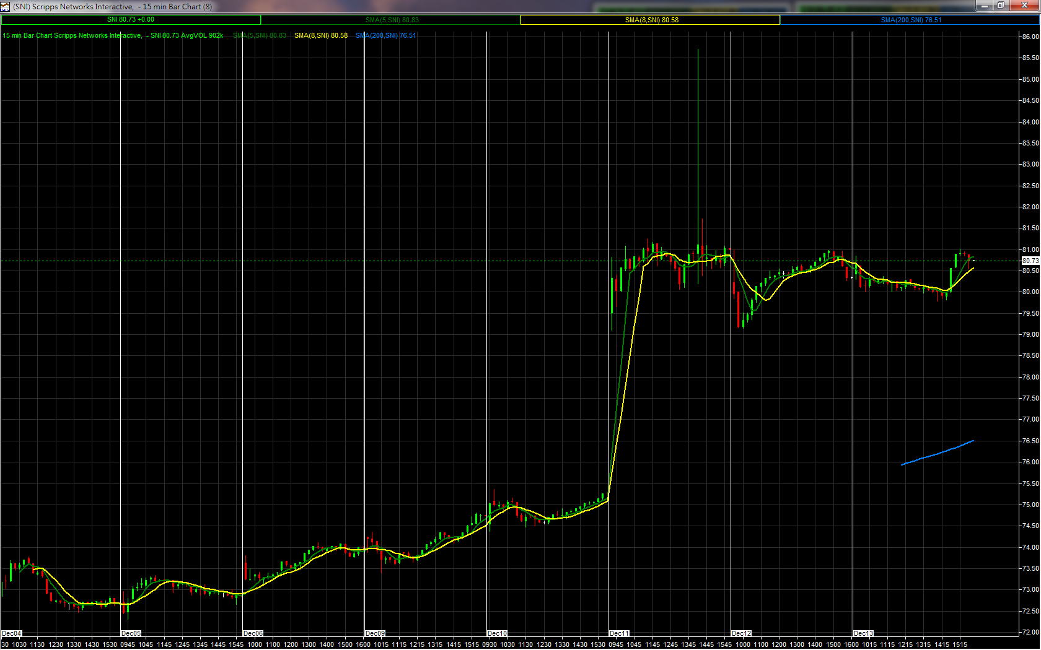Image resolution: width=1041 pixels, height=650 pixels.
Task: Click the Dec12 date label
Action: 742,633
